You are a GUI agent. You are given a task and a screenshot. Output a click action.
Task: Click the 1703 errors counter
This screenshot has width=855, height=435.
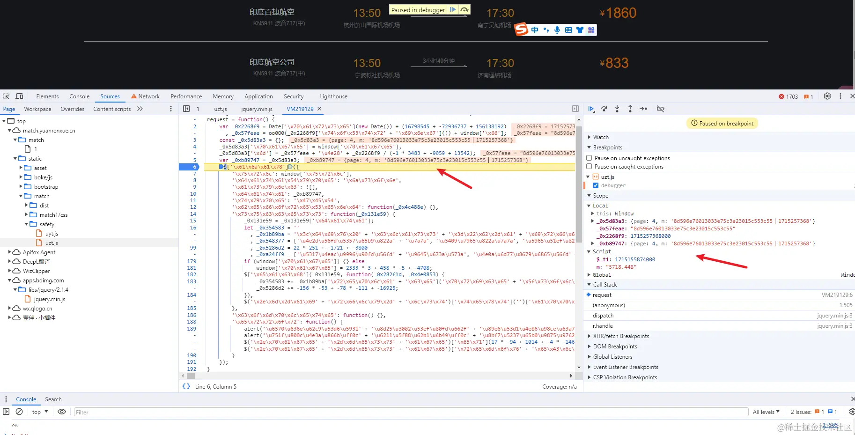point(789,96)
